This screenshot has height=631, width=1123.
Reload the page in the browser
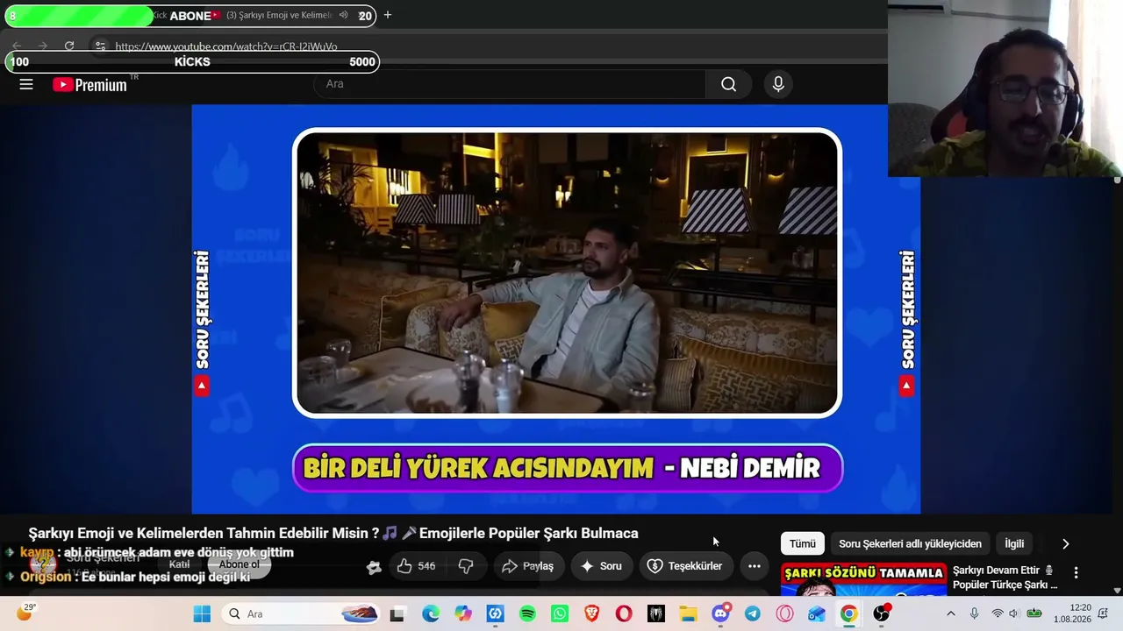tap(69, 46)
